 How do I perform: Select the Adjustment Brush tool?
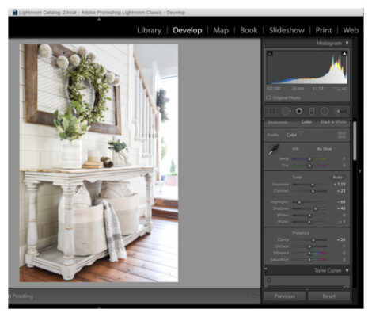[341, 112]
